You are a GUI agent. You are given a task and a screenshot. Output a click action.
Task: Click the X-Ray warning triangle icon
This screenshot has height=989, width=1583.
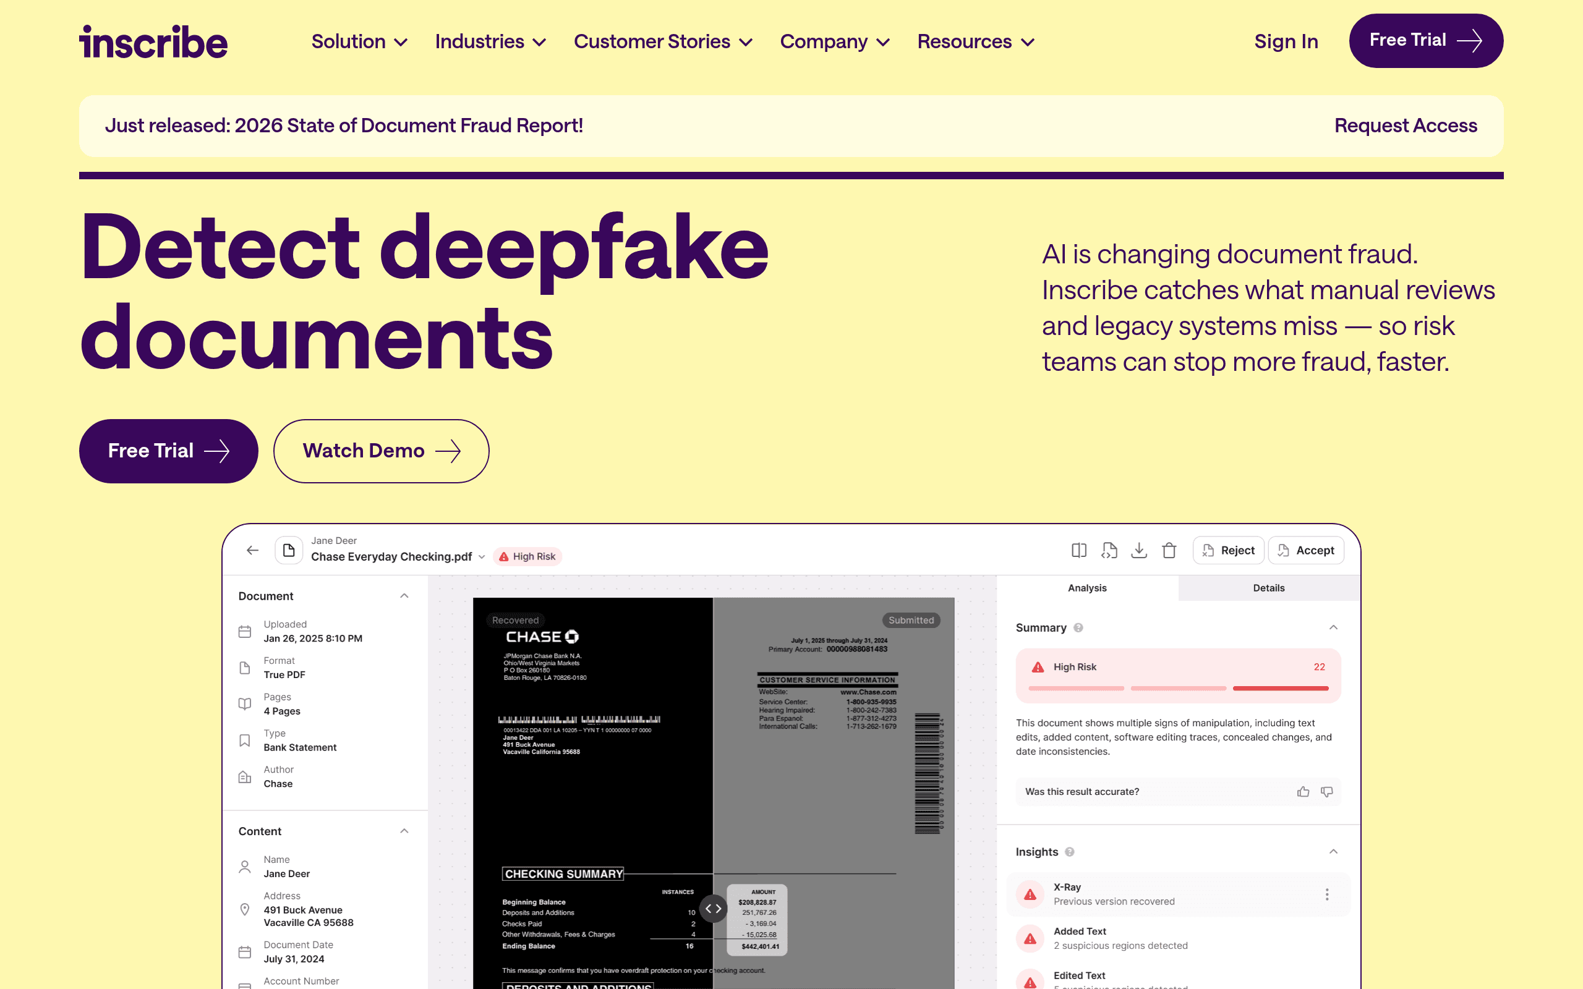pyautogui.click(x=1030, y=894)
